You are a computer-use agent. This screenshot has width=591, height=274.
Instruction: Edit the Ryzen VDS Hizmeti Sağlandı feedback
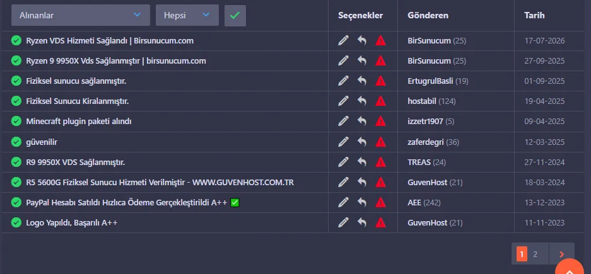[343, 40]
